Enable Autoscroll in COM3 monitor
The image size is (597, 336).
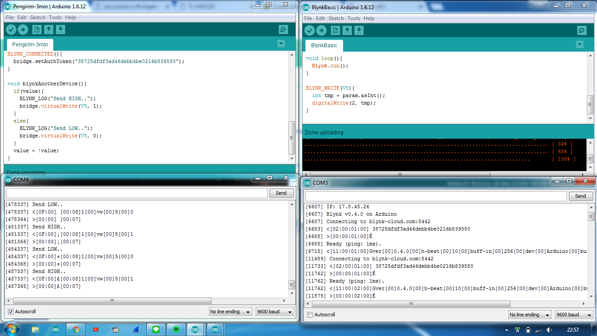(310, 315)
